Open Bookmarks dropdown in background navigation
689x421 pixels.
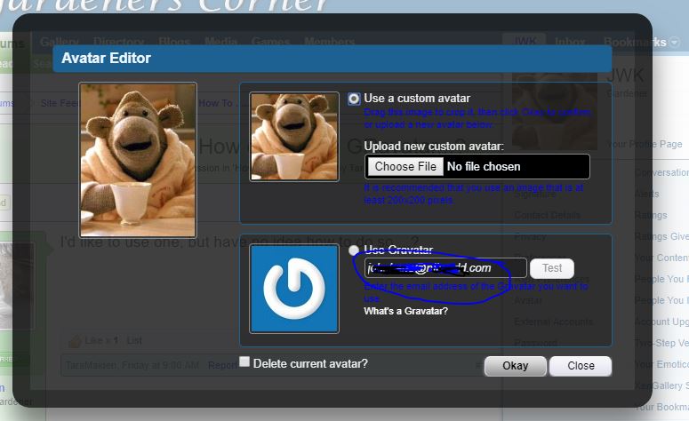pos(641,42)
